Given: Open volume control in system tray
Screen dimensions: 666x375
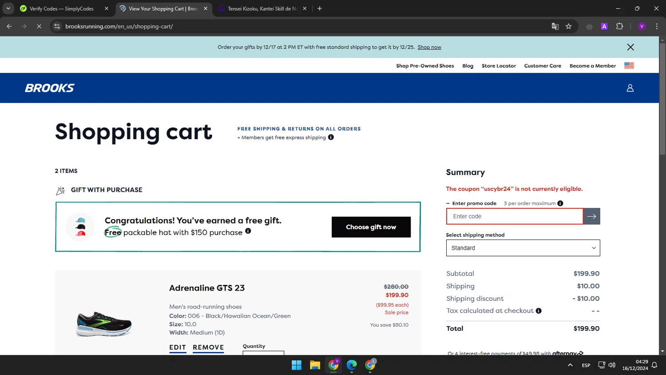Looking at the screenshot, I should coord(612,365).
